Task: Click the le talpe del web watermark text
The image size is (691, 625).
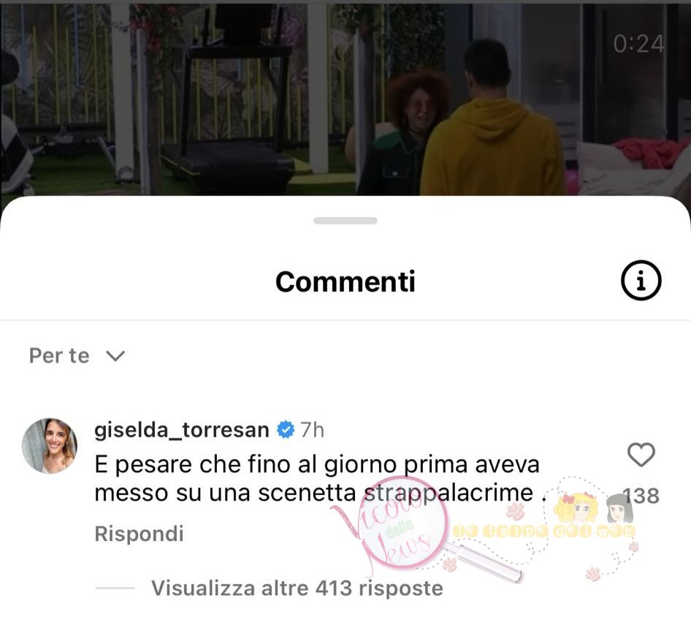Action: (544, 531)
